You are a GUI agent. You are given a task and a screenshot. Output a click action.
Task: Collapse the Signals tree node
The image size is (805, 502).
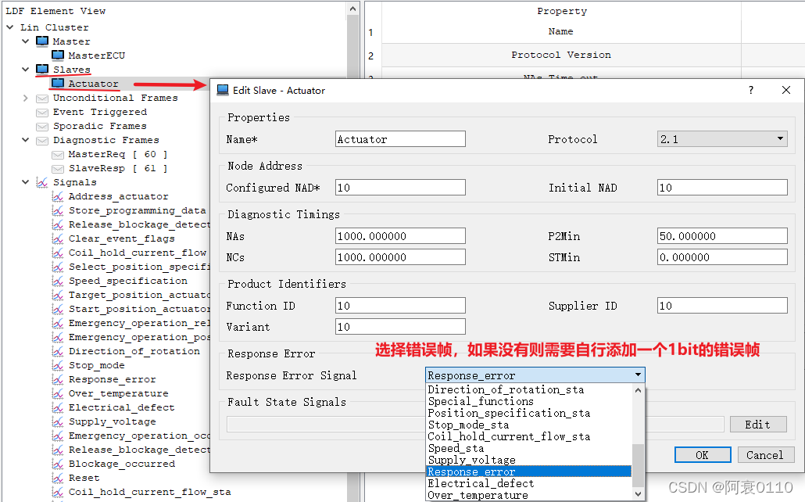click(26, 182)
